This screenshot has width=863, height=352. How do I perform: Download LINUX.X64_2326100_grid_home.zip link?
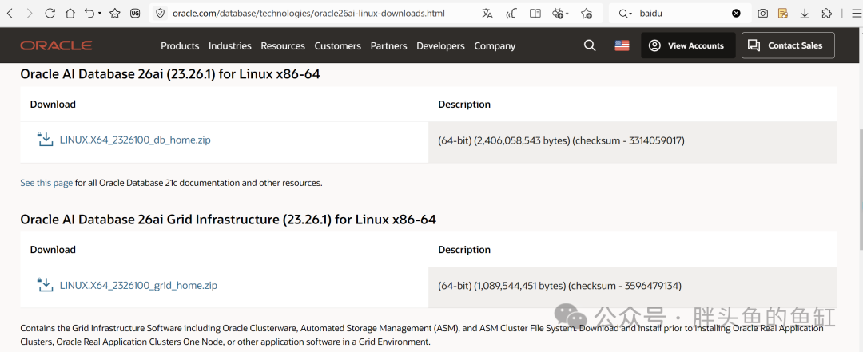pyautogui.click(x=138, y=286)
